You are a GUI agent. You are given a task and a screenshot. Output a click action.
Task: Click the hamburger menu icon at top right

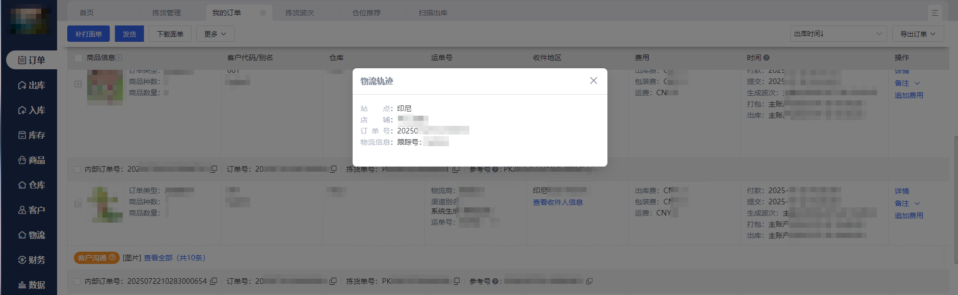pos(935,13)
